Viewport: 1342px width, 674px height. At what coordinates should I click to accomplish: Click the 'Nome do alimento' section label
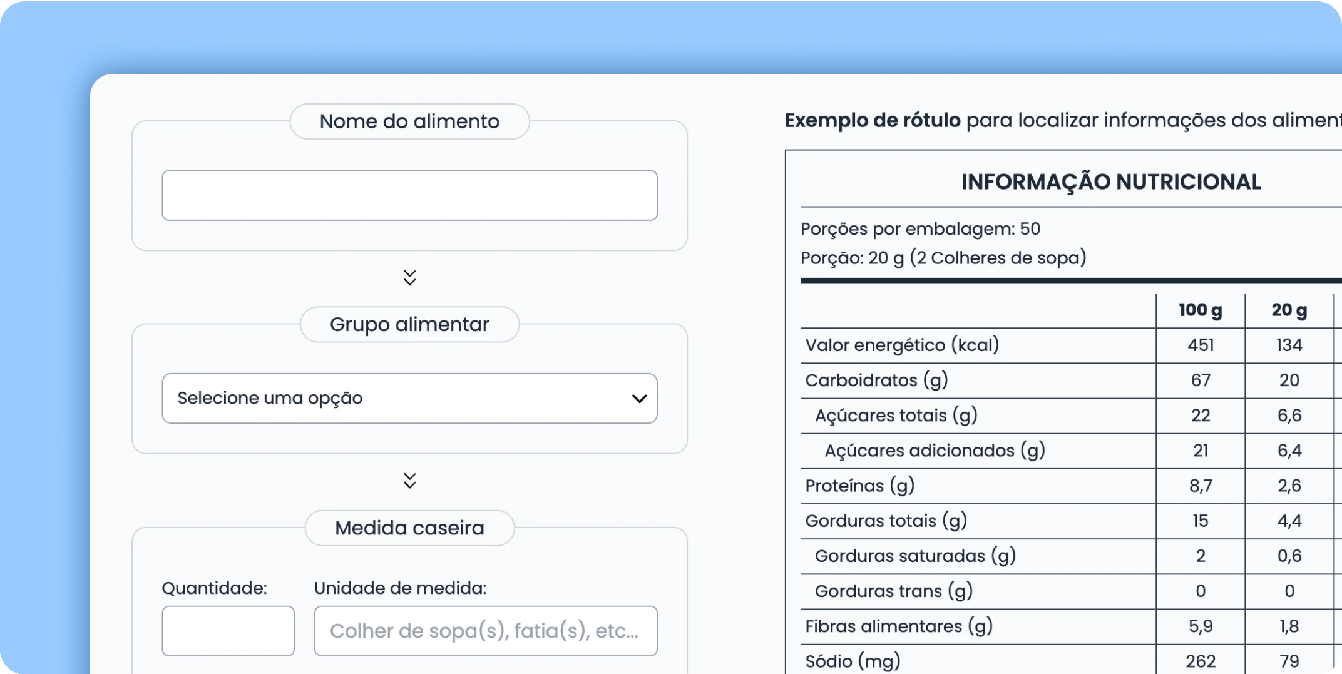point(409,121)
